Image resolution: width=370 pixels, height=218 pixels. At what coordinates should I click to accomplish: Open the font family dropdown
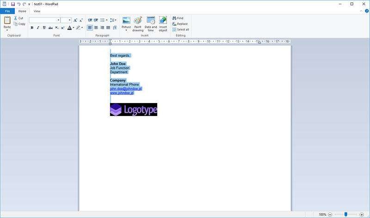59,20
